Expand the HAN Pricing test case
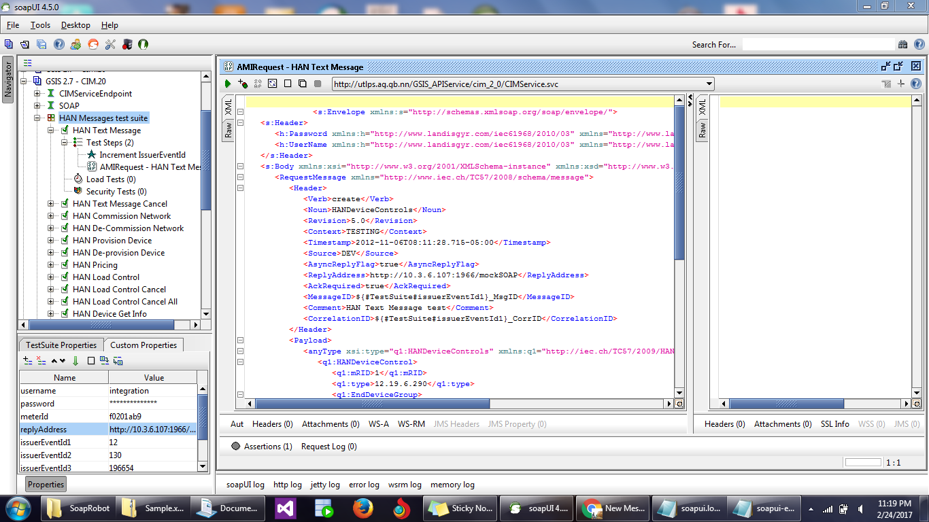929x522 pixels. coord(51,265)
